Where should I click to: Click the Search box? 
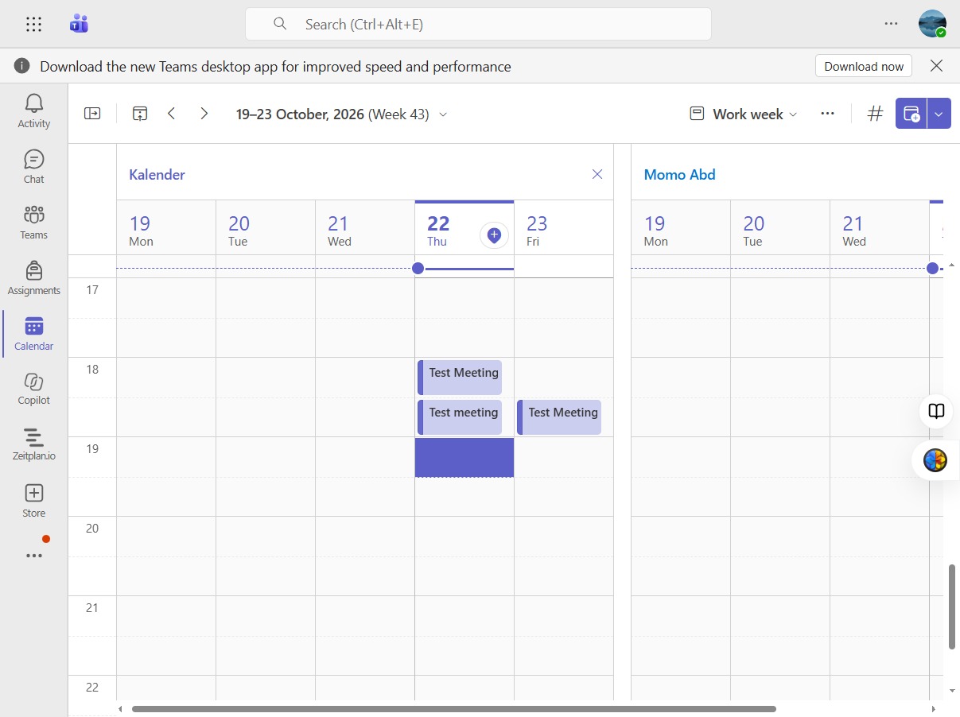478,24
